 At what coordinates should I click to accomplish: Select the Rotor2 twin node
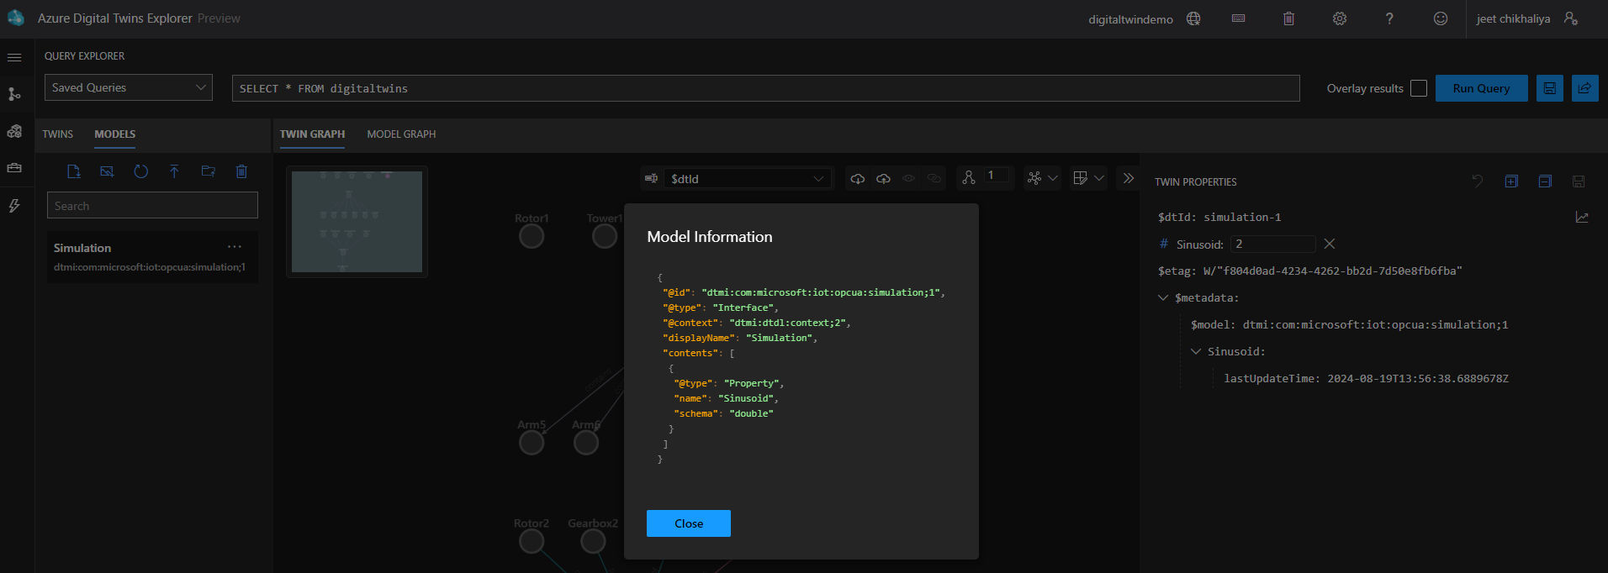(x=532, y=542)
